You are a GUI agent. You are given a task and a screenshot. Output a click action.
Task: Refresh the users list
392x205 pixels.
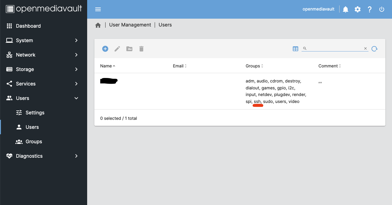[375, 48]
